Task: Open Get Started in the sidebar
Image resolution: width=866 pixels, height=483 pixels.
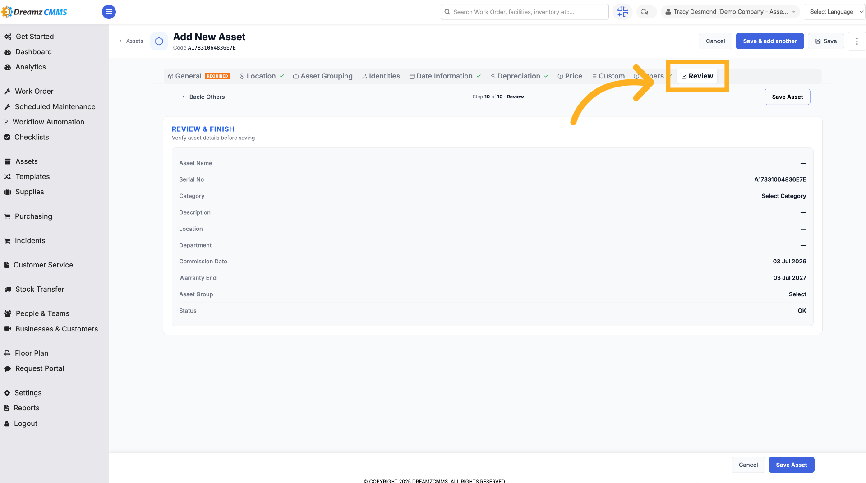Action: tap(29, 37)
